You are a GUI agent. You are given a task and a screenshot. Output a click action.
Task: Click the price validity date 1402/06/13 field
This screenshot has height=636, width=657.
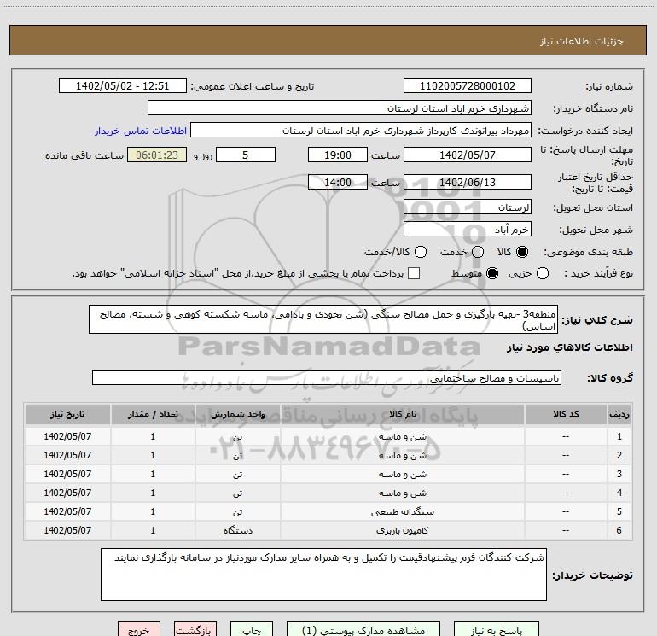pos(468,182)
